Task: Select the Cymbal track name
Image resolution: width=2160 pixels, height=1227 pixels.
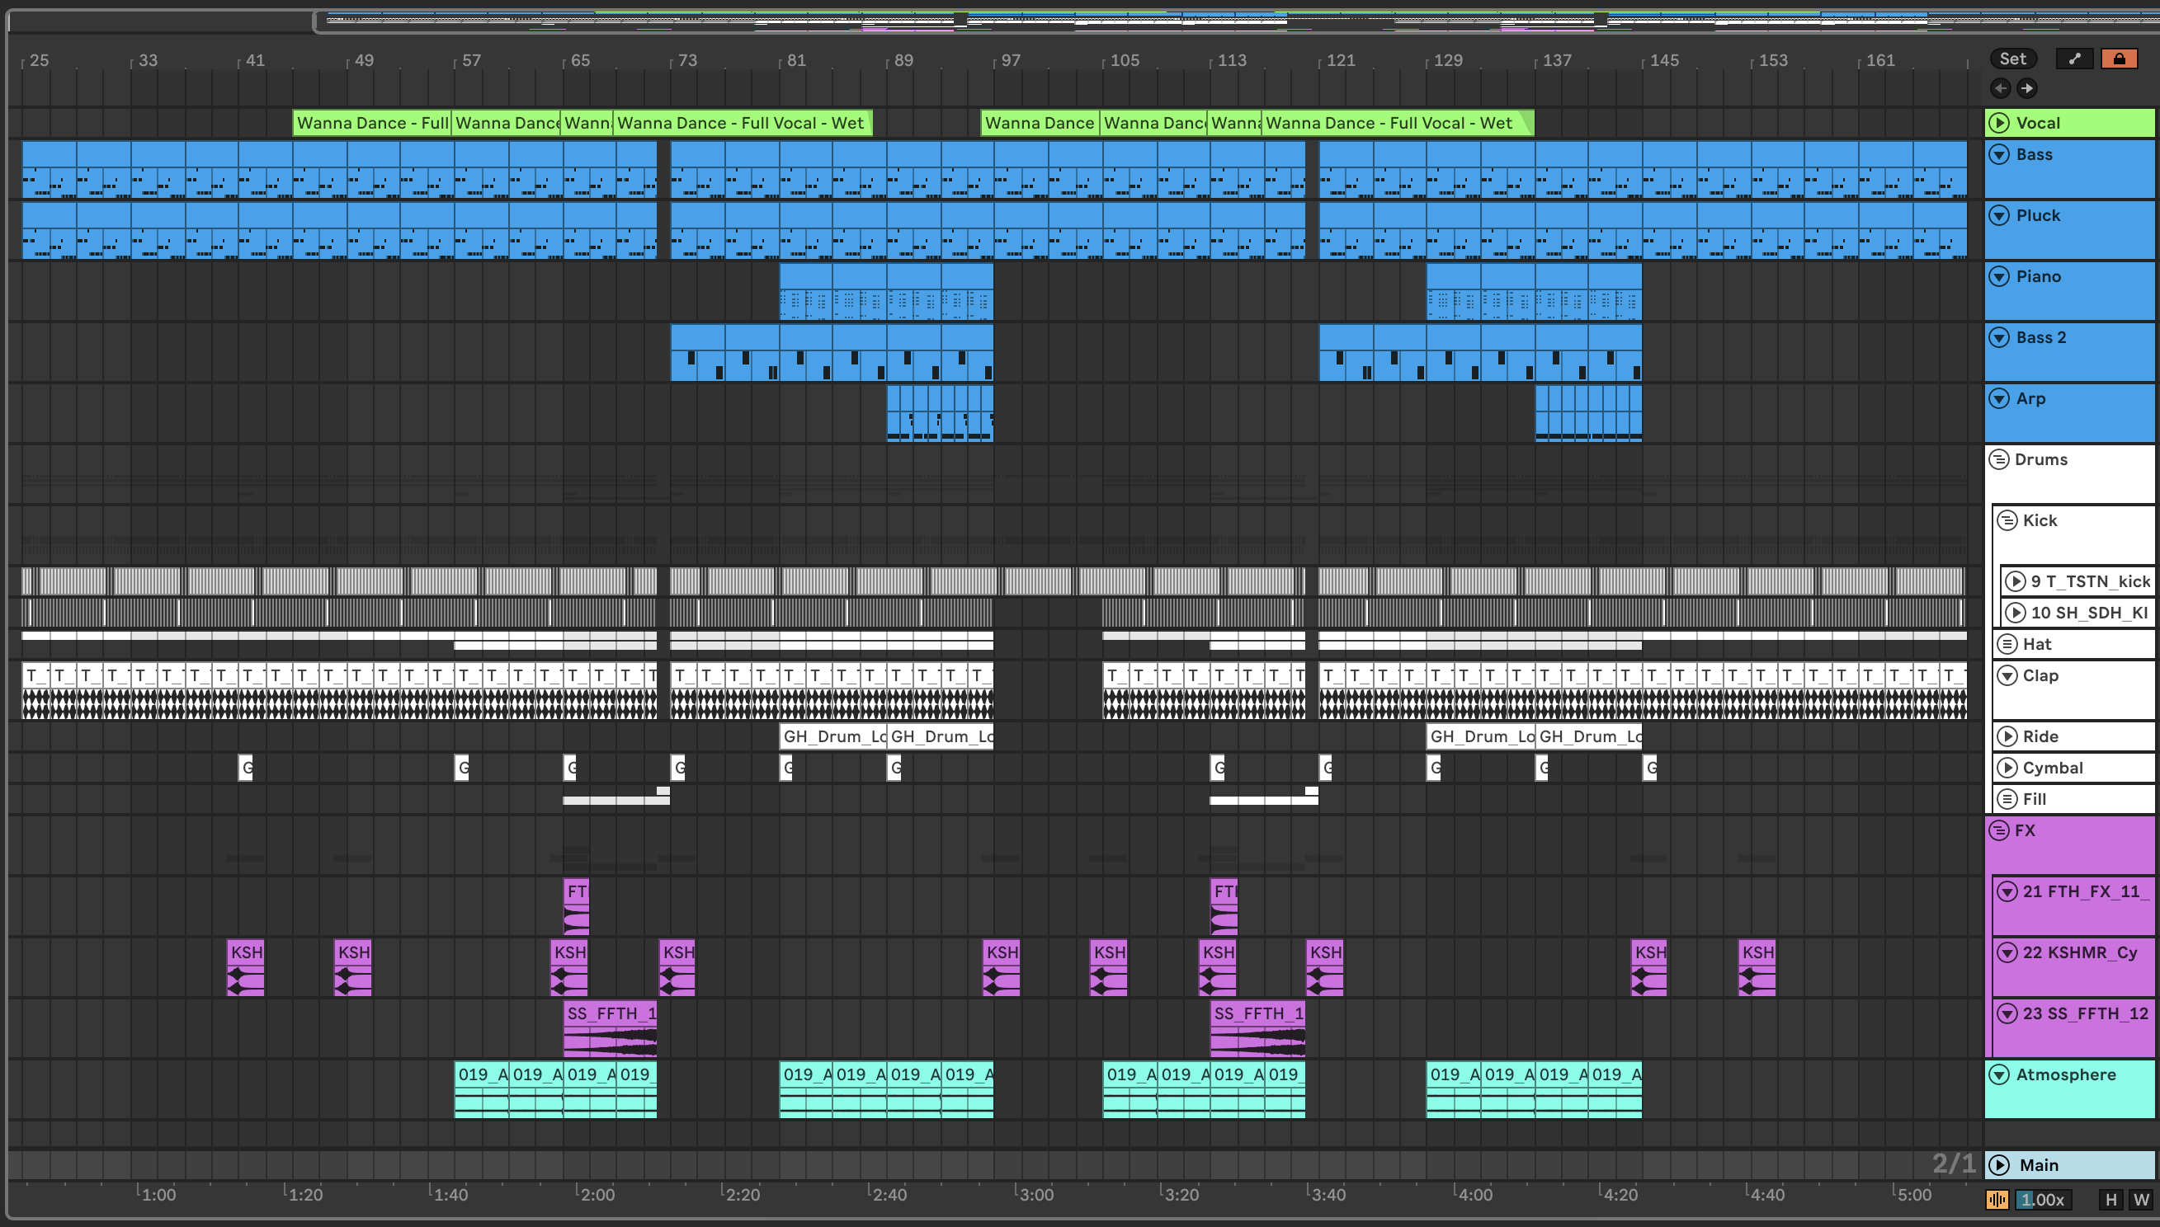Action: tap(2052, 768)
